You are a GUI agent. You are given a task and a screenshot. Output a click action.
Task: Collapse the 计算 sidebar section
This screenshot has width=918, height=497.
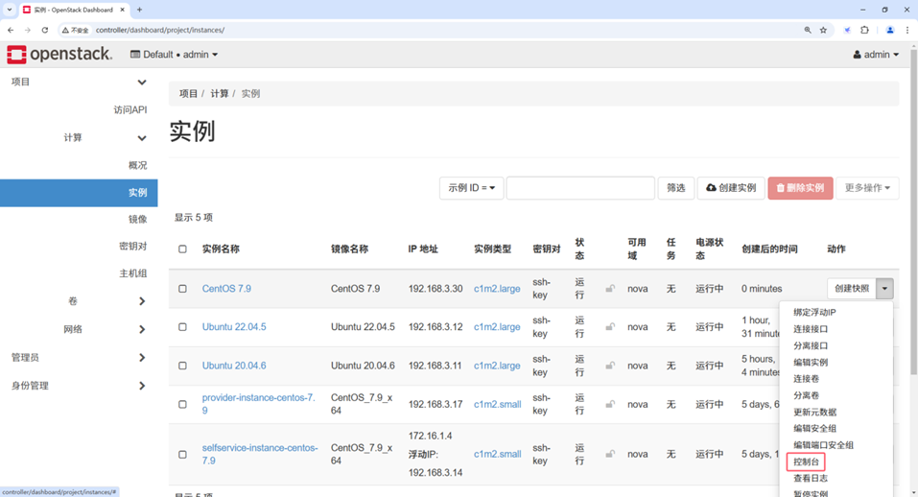(142, 138)
